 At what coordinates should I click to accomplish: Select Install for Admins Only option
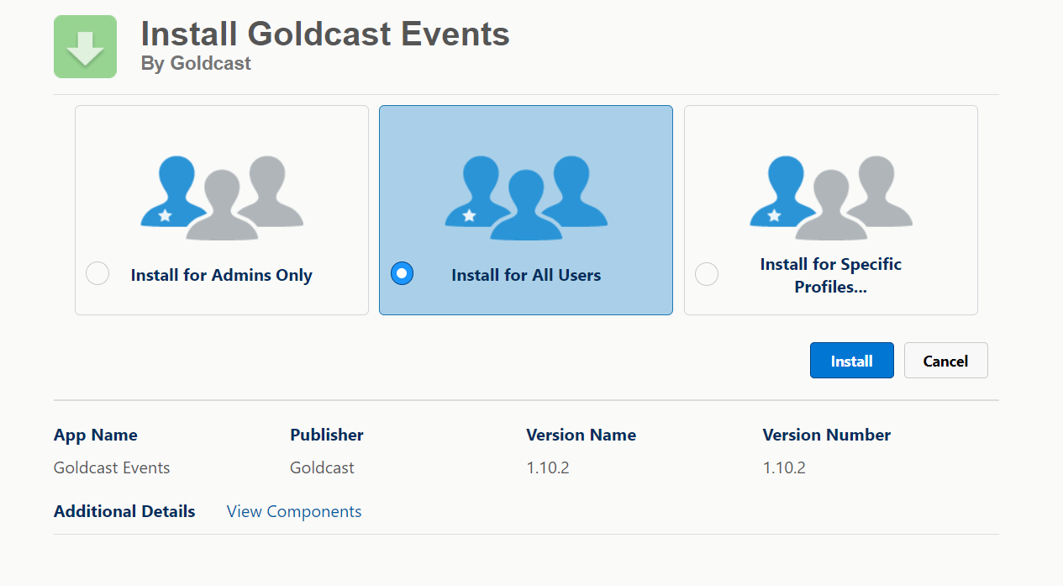(97, 273)
